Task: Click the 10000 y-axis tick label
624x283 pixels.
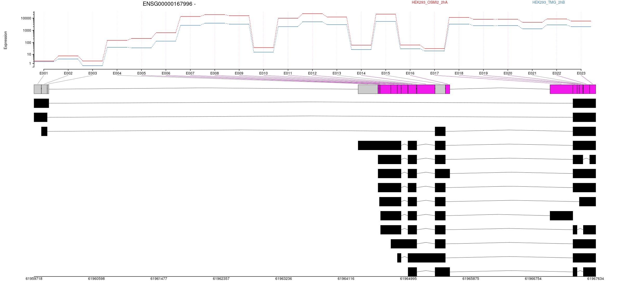Action: tap(26, 18)
